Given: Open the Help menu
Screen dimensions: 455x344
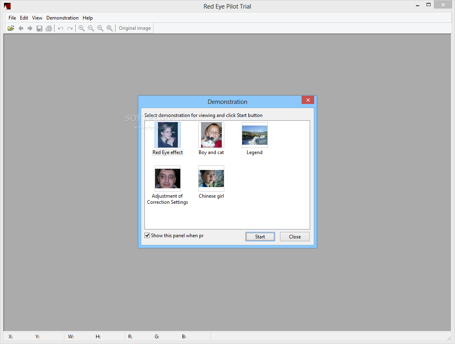Looking at the screenshot, I should 87,18.
